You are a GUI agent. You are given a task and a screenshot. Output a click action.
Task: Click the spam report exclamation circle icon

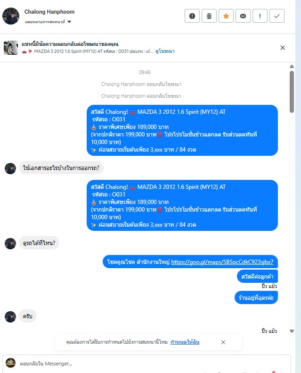tap(192, 16)
